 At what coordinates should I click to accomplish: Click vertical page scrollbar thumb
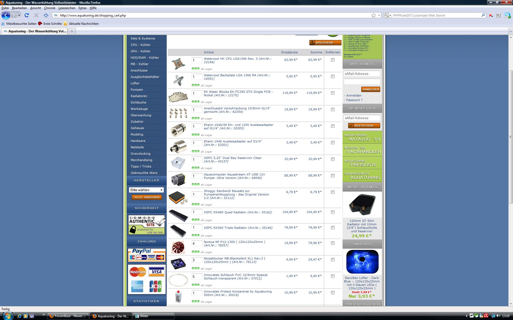point(511,136)
